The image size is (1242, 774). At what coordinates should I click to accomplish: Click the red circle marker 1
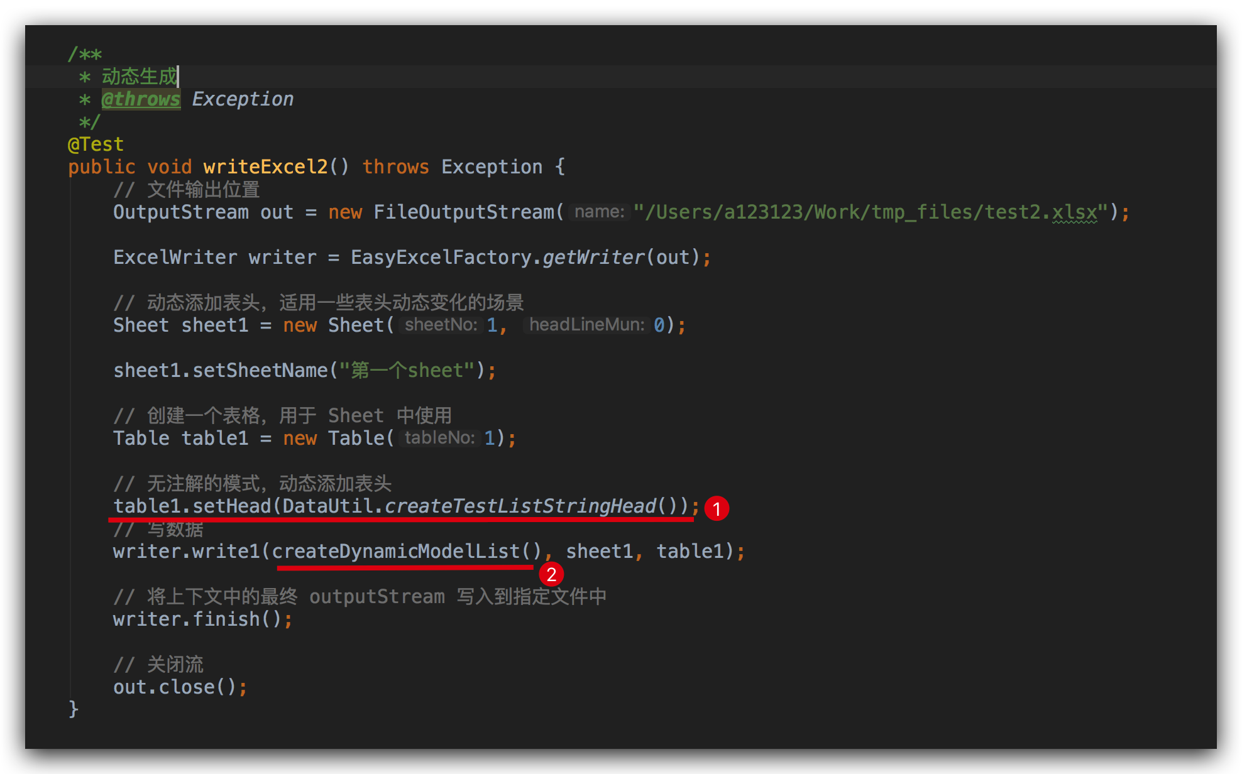click(717, 508)
